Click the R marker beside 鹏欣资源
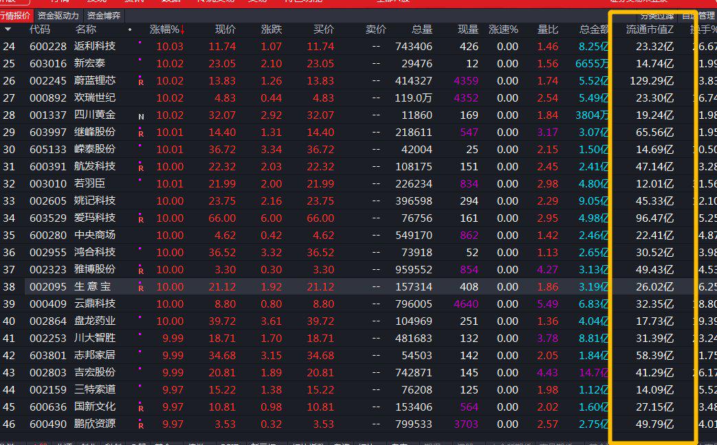The height and width of the screenshot is (445, 717). [x=141, y=426]
